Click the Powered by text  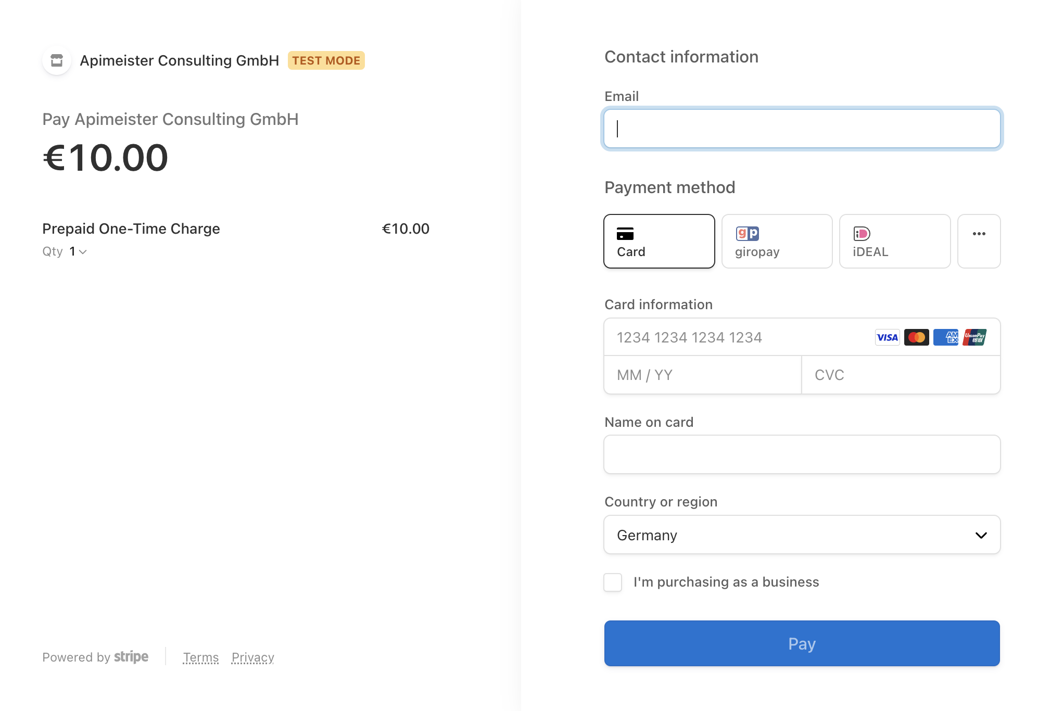pos(77,657)
